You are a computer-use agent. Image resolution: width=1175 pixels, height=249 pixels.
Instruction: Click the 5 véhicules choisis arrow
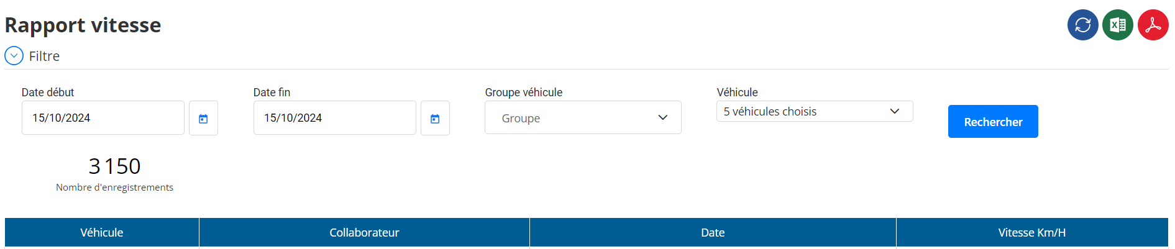pos(895,111)
